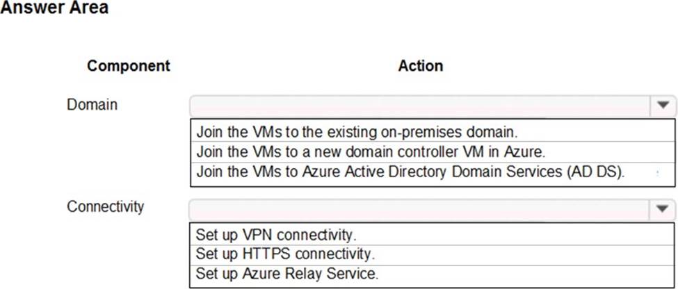This screenshot has width=678, height=289.
Task: Click the Domain component label
Action: pos(92,104)
